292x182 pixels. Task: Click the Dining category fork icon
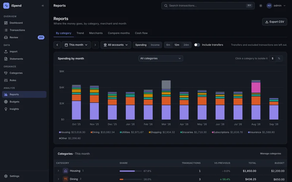(x=65, y=179)
